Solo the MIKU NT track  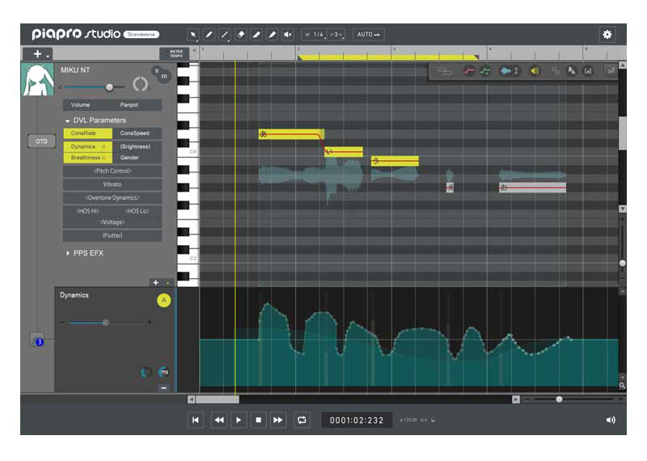pos(156,71)
